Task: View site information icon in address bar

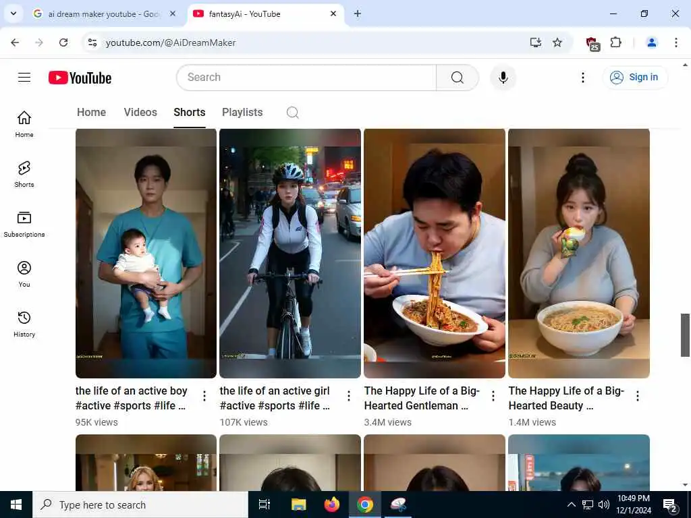Action: (92, 42)
